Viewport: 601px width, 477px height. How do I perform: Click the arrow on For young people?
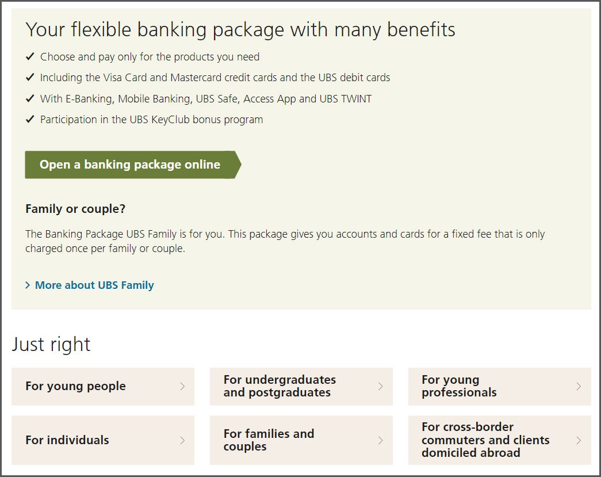pyautogui.click(x=182, y=387)
